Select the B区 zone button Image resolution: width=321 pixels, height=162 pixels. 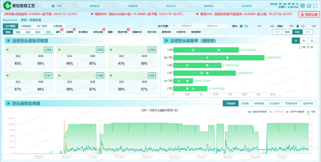[x=287, y=32]
